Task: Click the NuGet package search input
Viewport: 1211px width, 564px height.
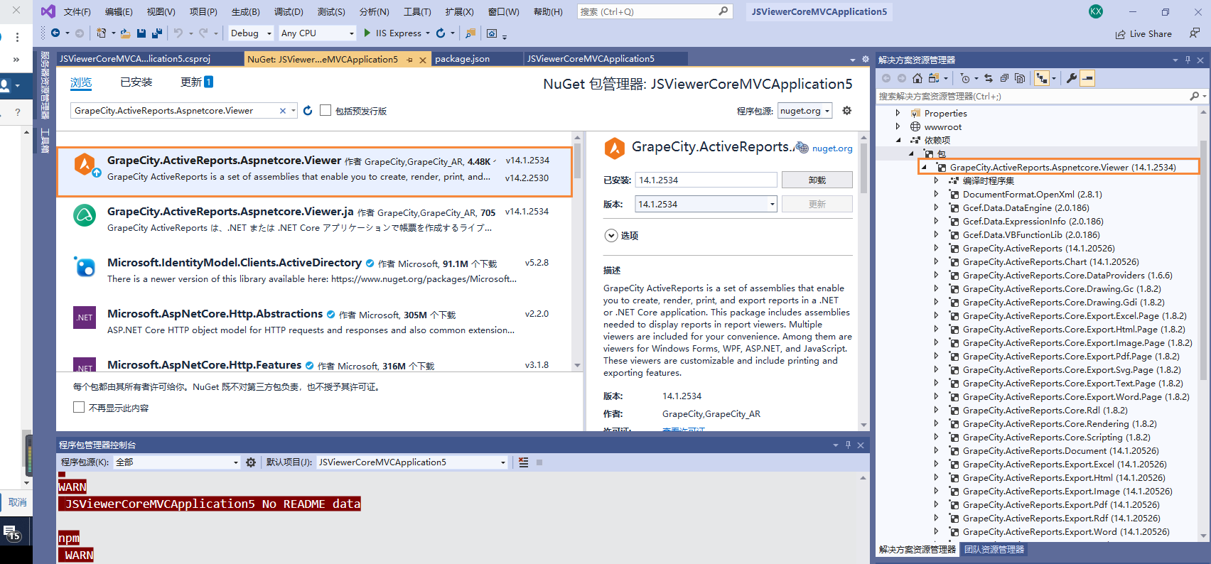Action: click(174, 111)
